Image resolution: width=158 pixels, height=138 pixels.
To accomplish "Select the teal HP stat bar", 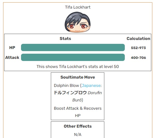I will (73, 47).
